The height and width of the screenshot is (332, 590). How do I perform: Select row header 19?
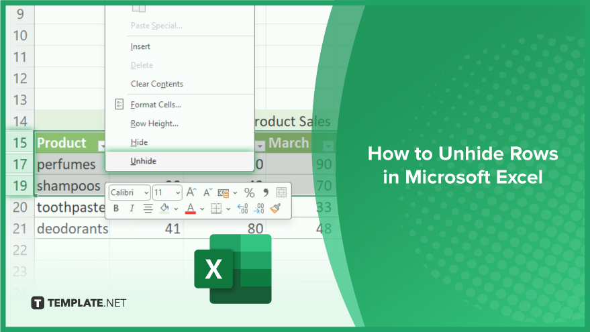tap(20, 186)
